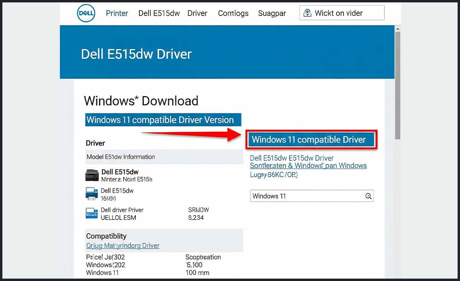Click the 'Windows* Download' heading
The height and width of the screenshot is (281, 460).
tap(141, 101)
